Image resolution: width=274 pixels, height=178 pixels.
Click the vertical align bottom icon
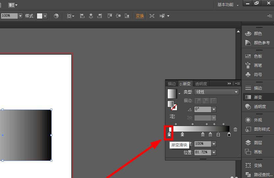[127, 16]
